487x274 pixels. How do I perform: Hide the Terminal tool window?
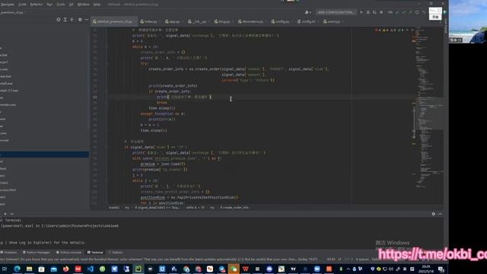coord(440,214)
